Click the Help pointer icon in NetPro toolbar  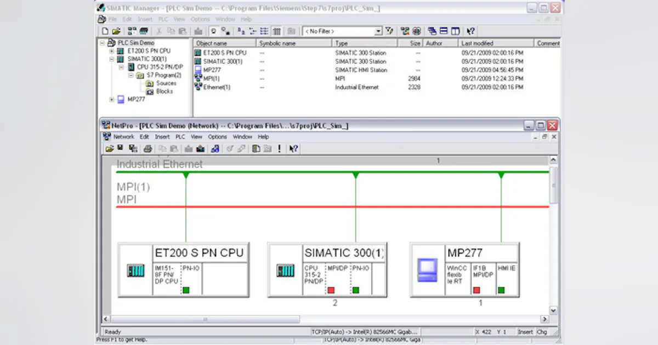click(294, 148)
